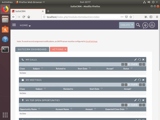
Task: Go to first page in My Calls
Action: (x=123, y=64)
